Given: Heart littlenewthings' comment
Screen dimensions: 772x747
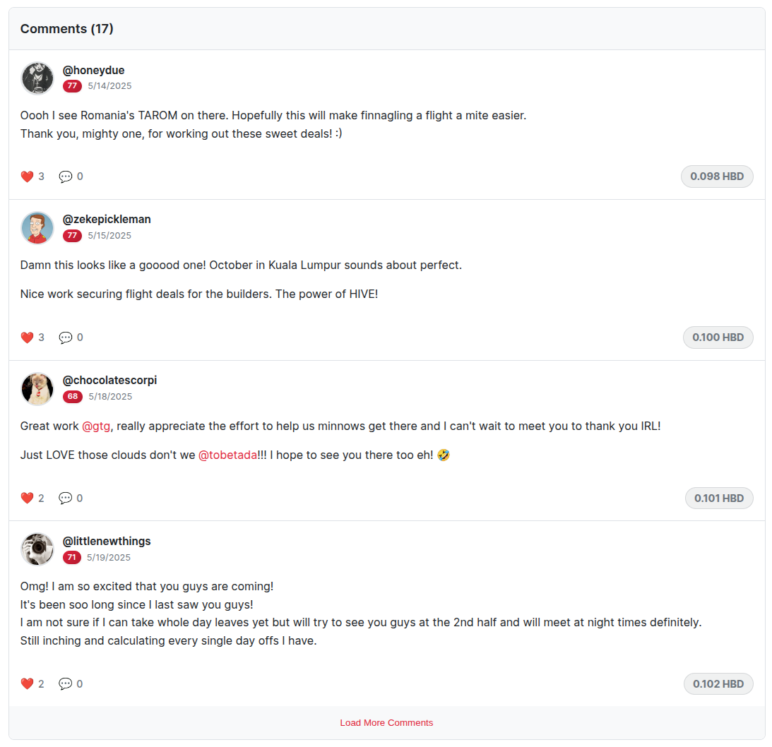Looking at the screenshot, I should click(27, 683).
